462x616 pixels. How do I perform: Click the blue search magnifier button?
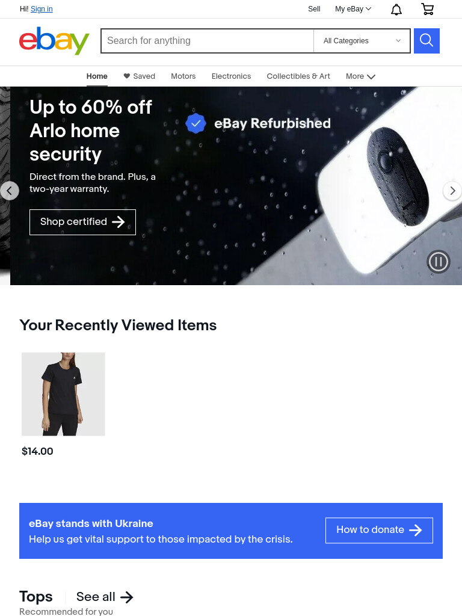click(427, 41)
